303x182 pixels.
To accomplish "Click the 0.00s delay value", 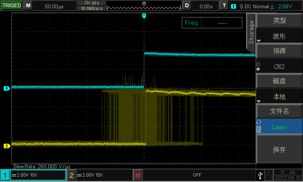I will 206,6.
